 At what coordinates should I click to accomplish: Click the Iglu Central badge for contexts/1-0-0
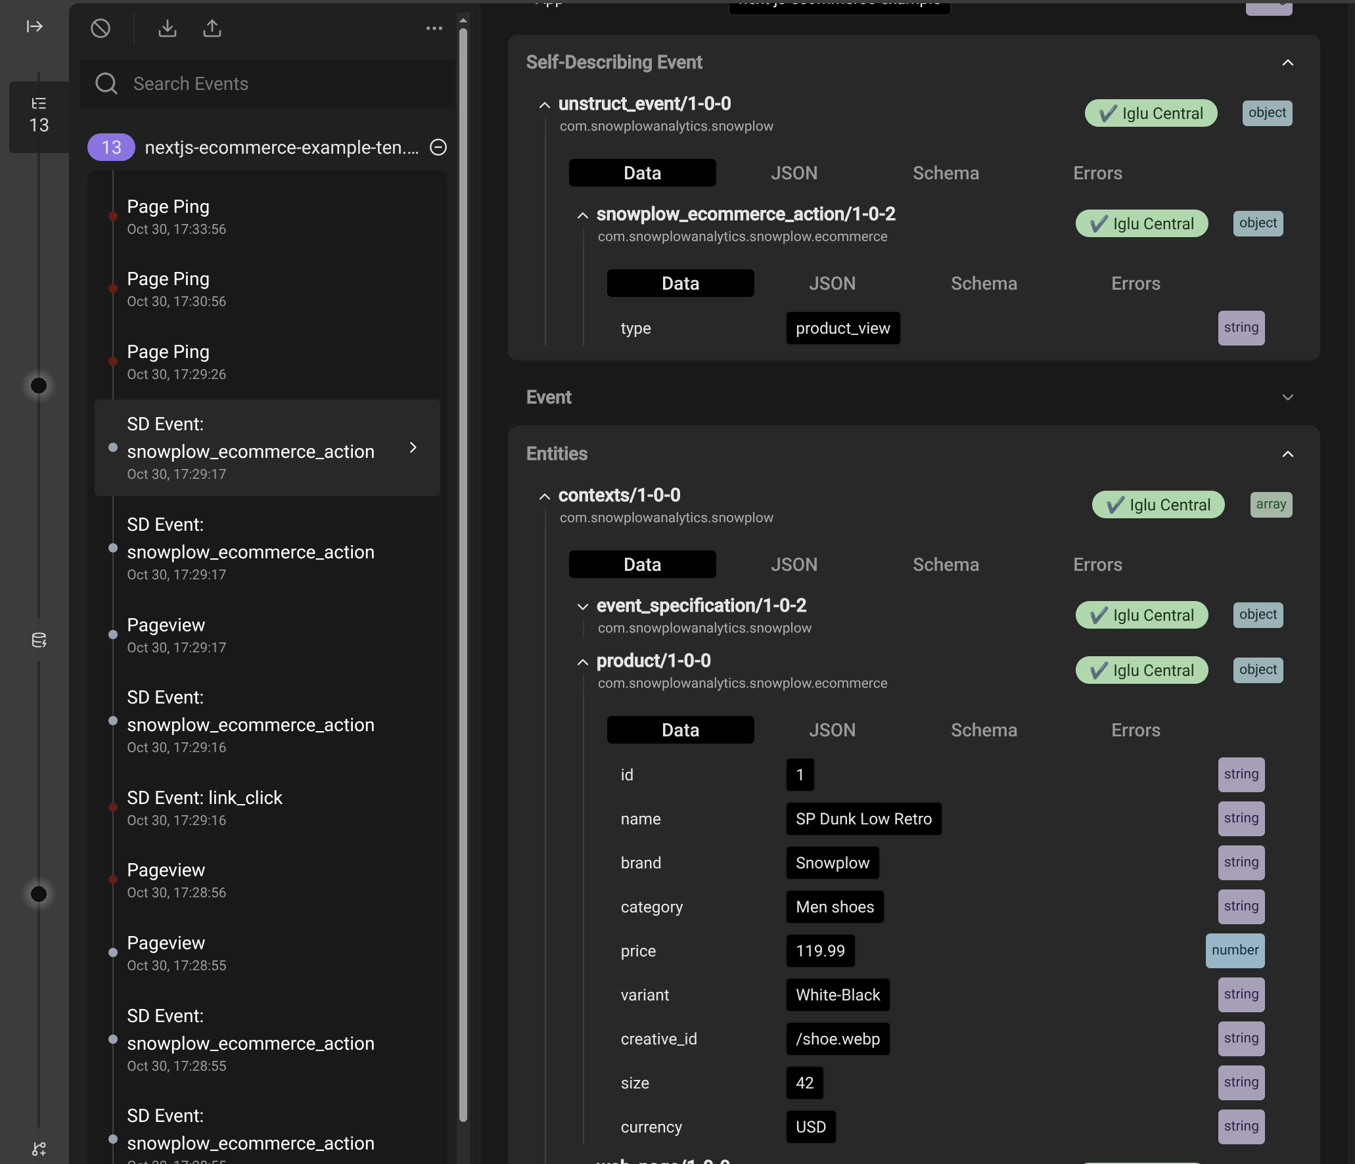pos(1158,504)
